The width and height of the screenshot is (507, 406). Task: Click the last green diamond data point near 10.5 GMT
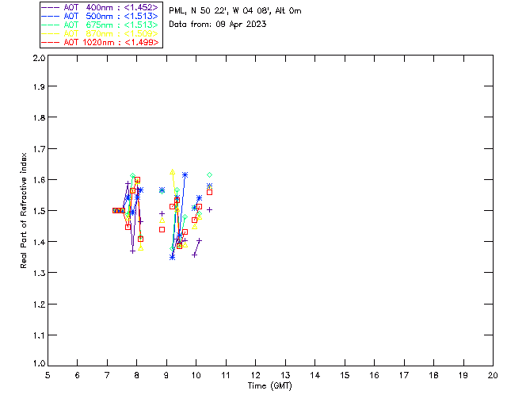(x=209, y=175)
